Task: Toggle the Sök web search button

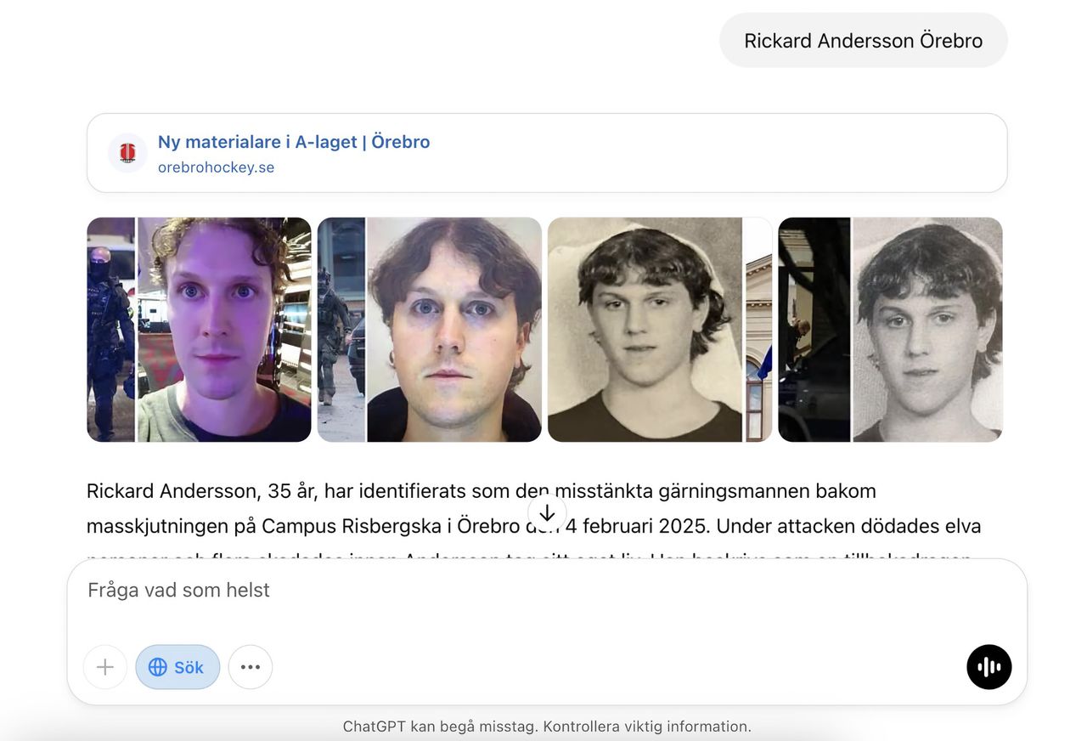Action: click(x=177, y=667)
